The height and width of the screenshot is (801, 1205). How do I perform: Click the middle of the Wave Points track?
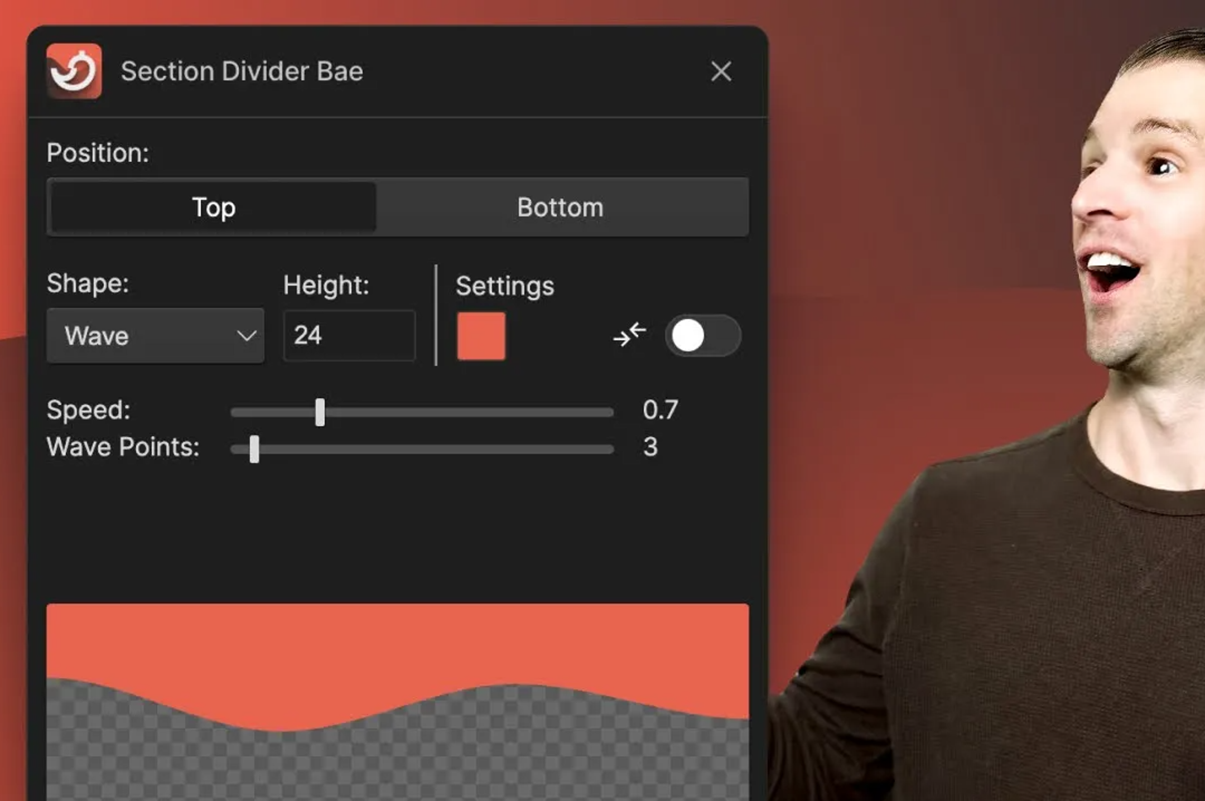(x=422, y=449)
